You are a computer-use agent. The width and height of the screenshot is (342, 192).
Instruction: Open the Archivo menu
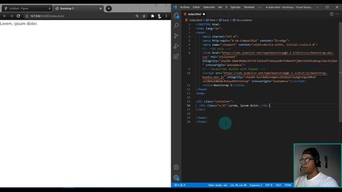[184, 7]
